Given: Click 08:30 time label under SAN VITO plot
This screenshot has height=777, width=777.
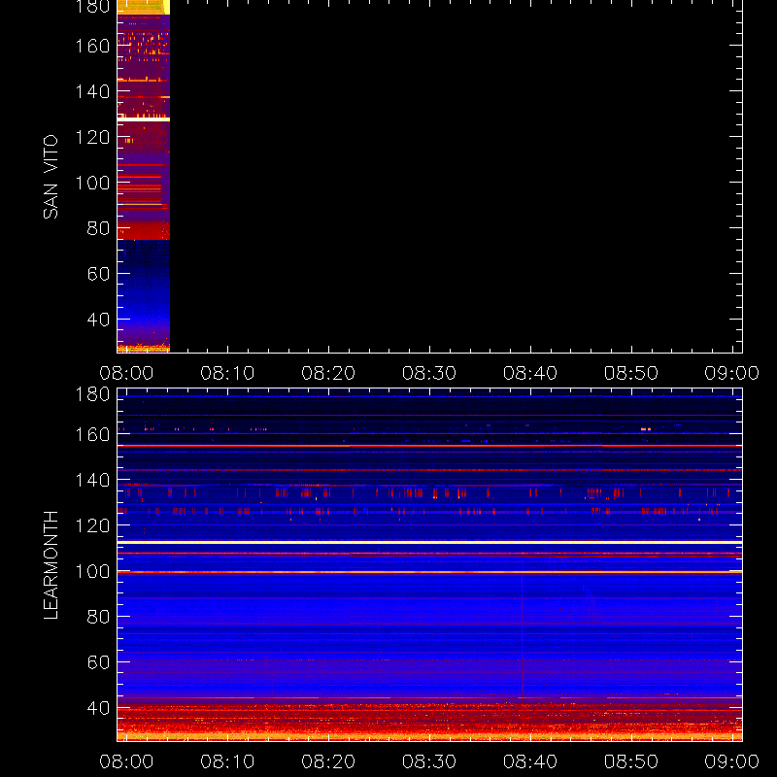Looking at the screenshot, I should pyautogui.click(x=429, y=373).
